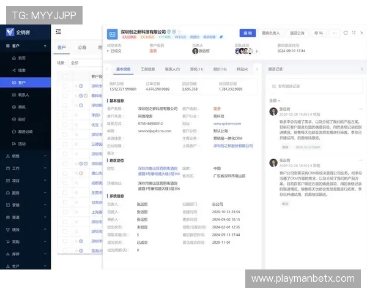Click the plus icon to add team member

click(257, 51)
